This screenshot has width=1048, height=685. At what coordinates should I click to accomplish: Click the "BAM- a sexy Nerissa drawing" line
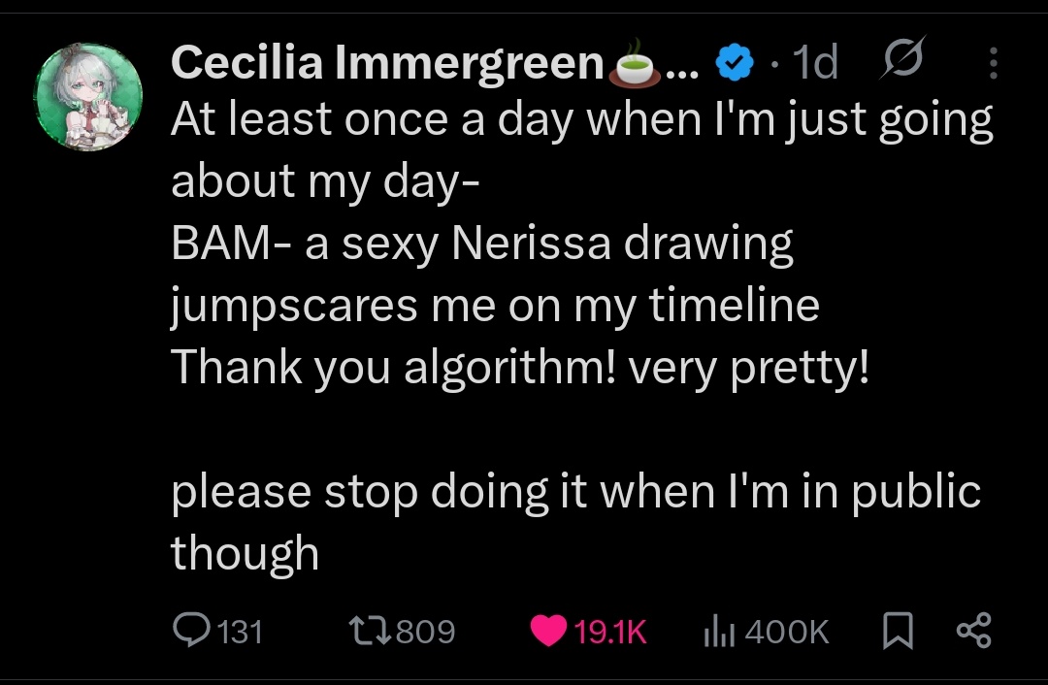coord(482,244)
